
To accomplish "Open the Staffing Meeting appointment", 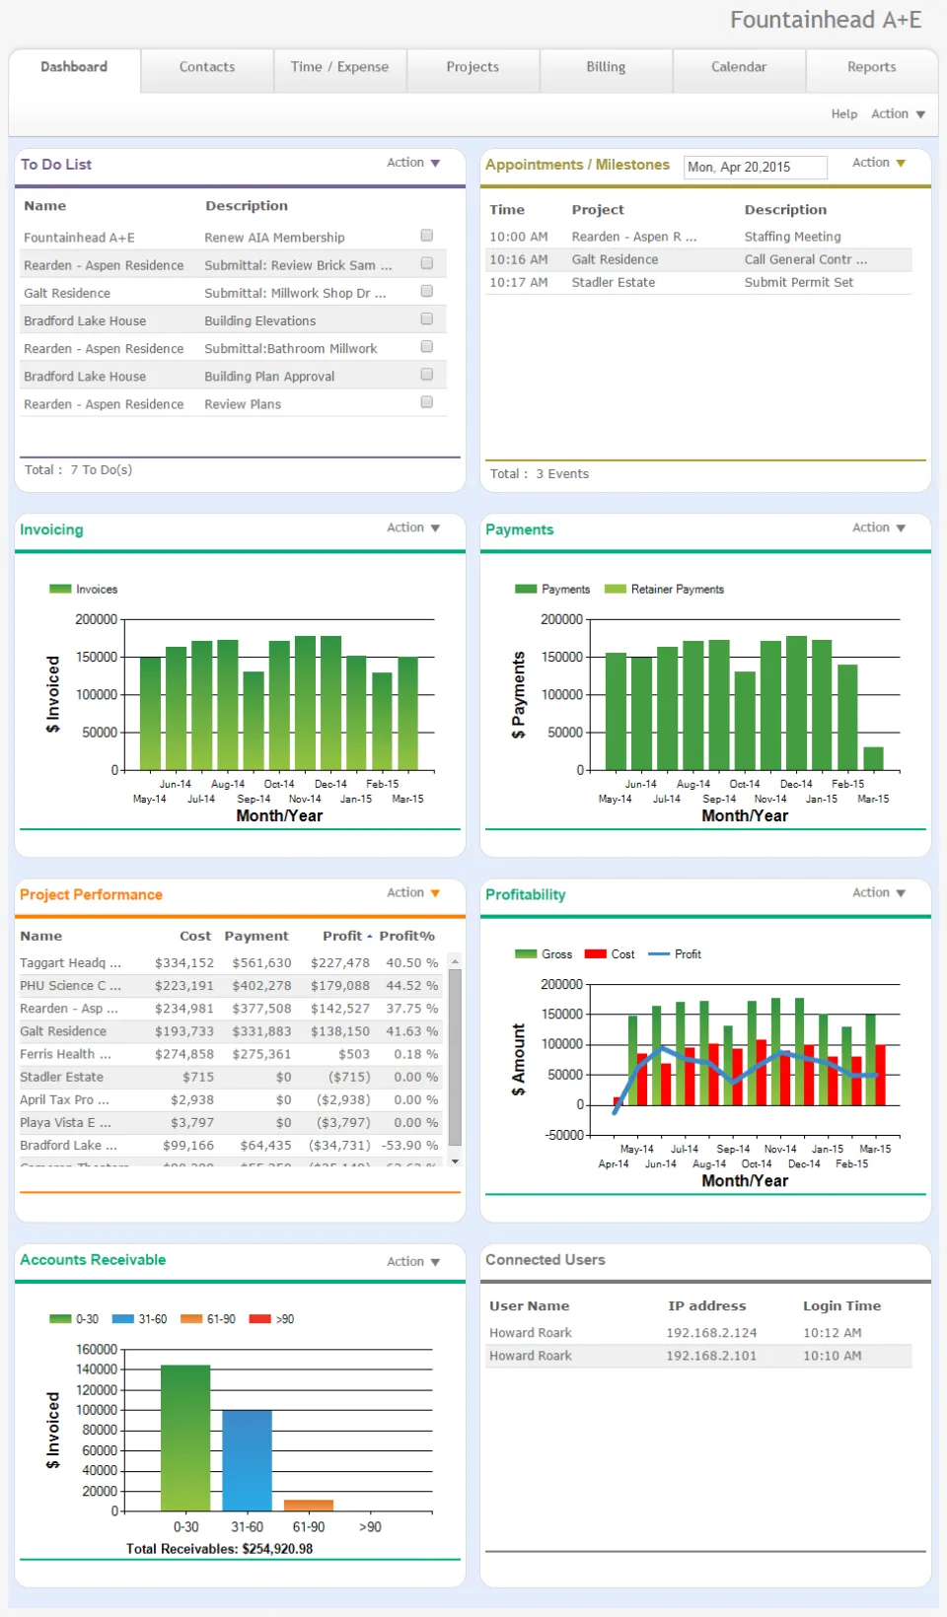I will click(x=698, y=237).
